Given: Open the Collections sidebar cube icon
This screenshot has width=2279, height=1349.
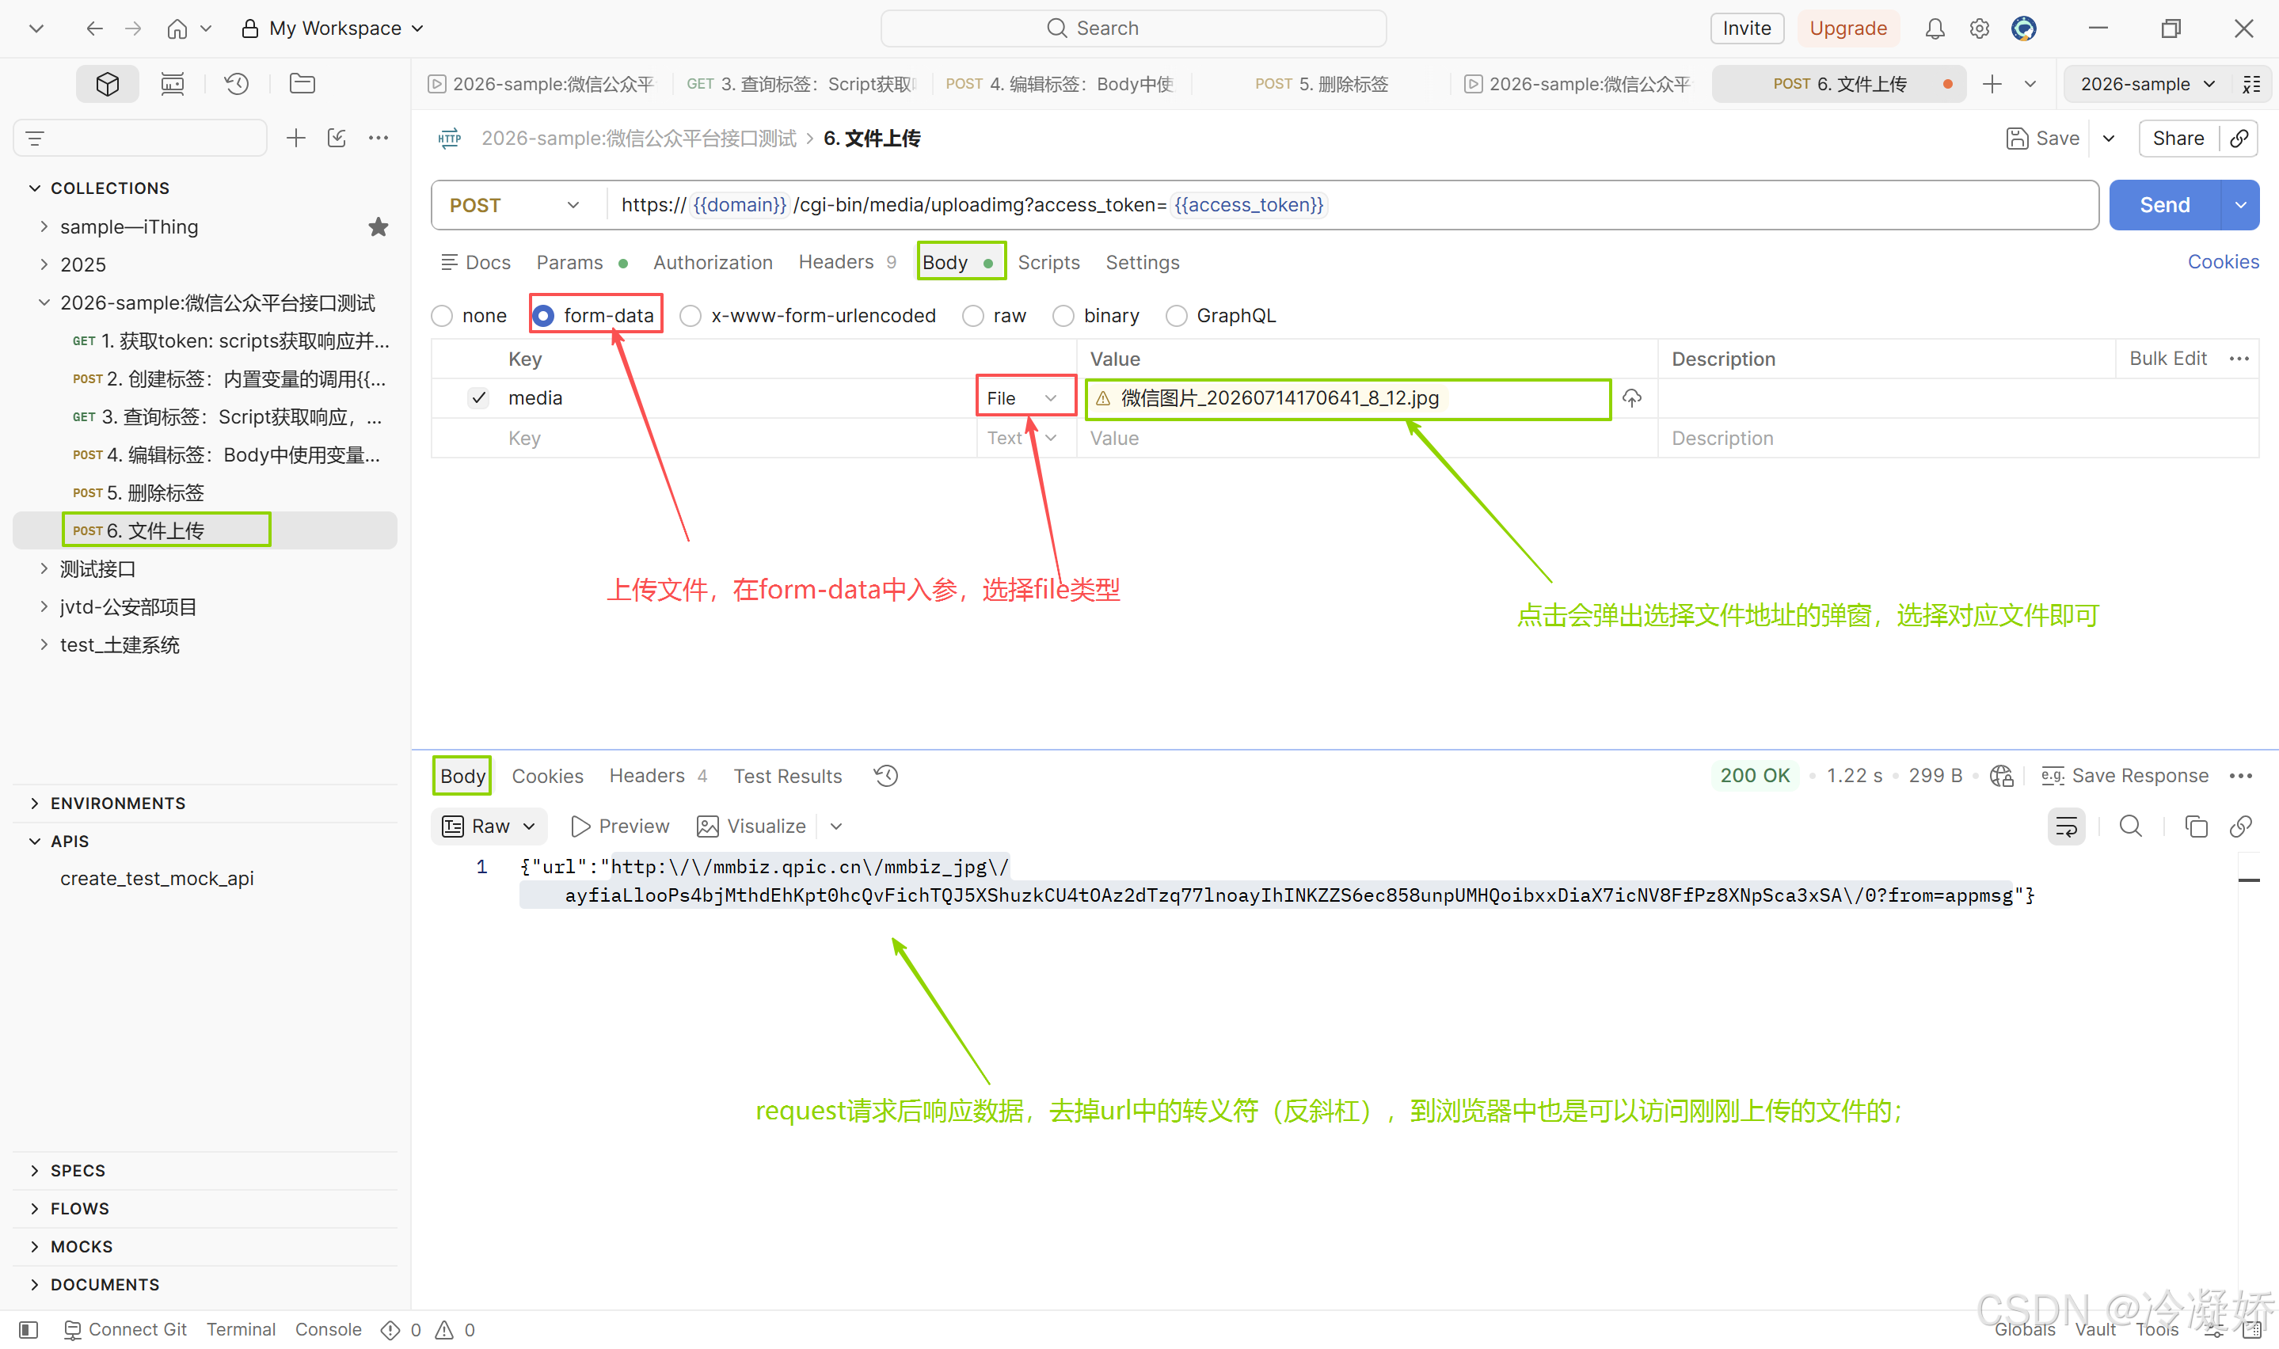Looking at the screenshot, I should click(107, 84).
